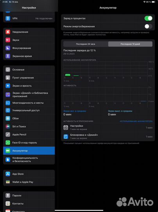Tap the green Аккумулятор battery icon
Screen dimensions: 158x212
(x=8, y=151)
